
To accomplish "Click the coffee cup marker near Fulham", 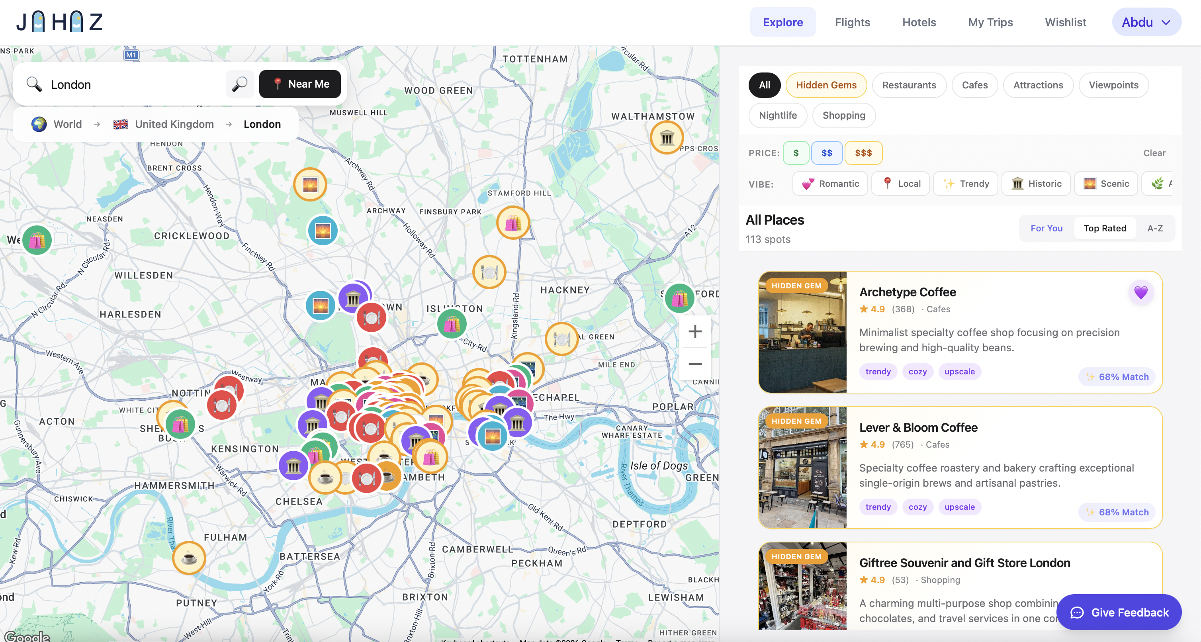I will pos(189,557).
